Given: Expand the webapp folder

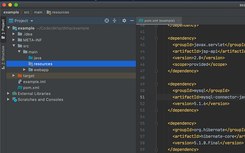Looking at the screenshot, I should (x=24, y=70).
